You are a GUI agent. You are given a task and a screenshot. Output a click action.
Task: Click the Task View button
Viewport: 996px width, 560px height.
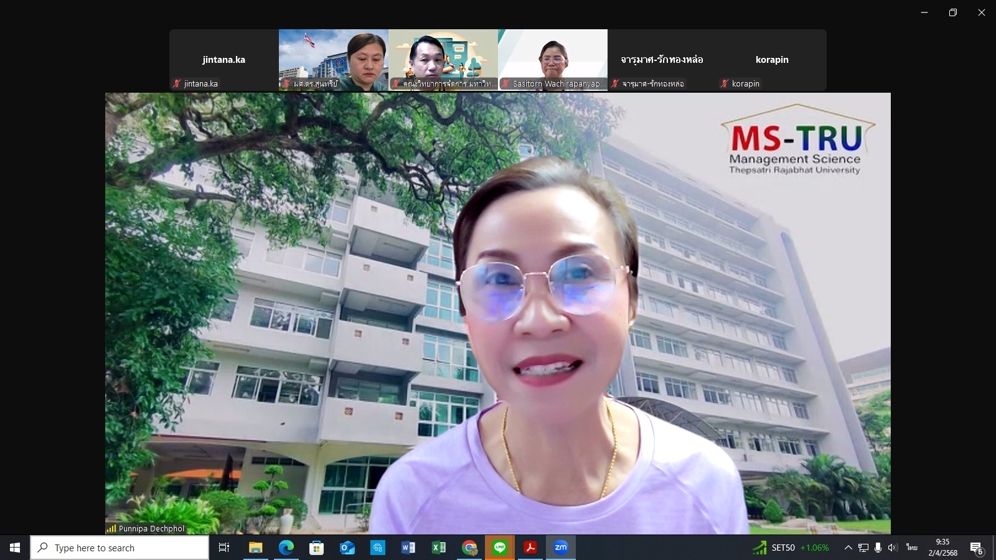[x=224, y=548]
